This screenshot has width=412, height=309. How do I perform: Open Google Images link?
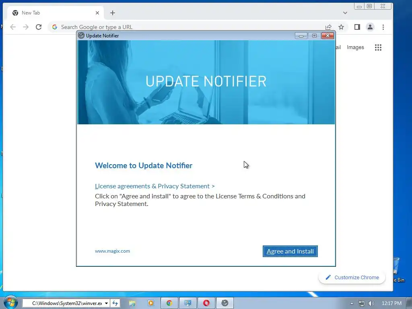click(355, 47)
